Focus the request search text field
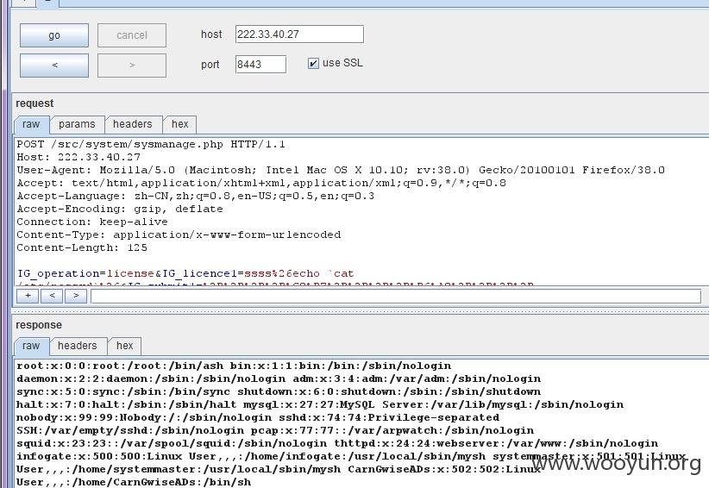This screenshot has height=488, width=709. 396,296
